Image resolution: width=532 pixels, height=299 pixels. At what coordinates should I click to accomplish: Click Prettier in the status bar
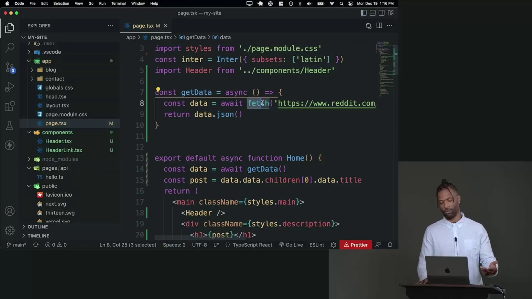pos(355,245)
